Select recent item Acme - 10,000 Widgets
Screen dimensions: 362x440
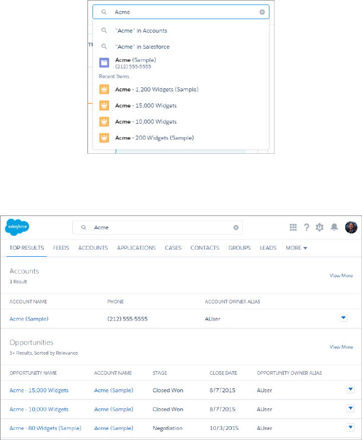click(181, 122)
